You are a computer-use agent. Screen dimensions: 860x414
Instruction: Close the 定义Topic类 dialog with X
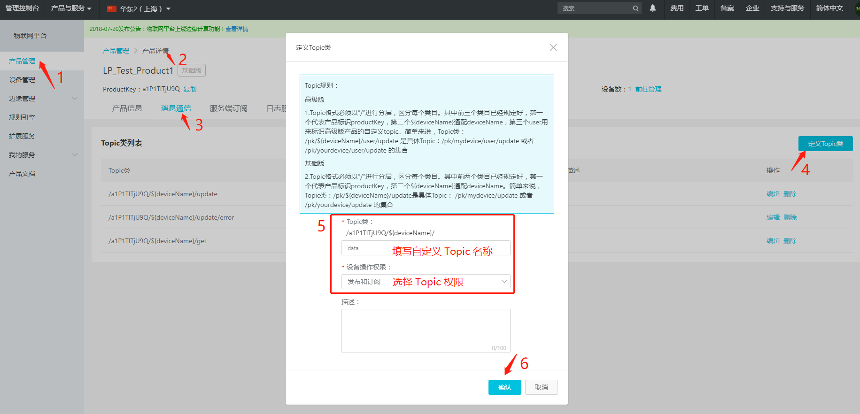(553, 47)
